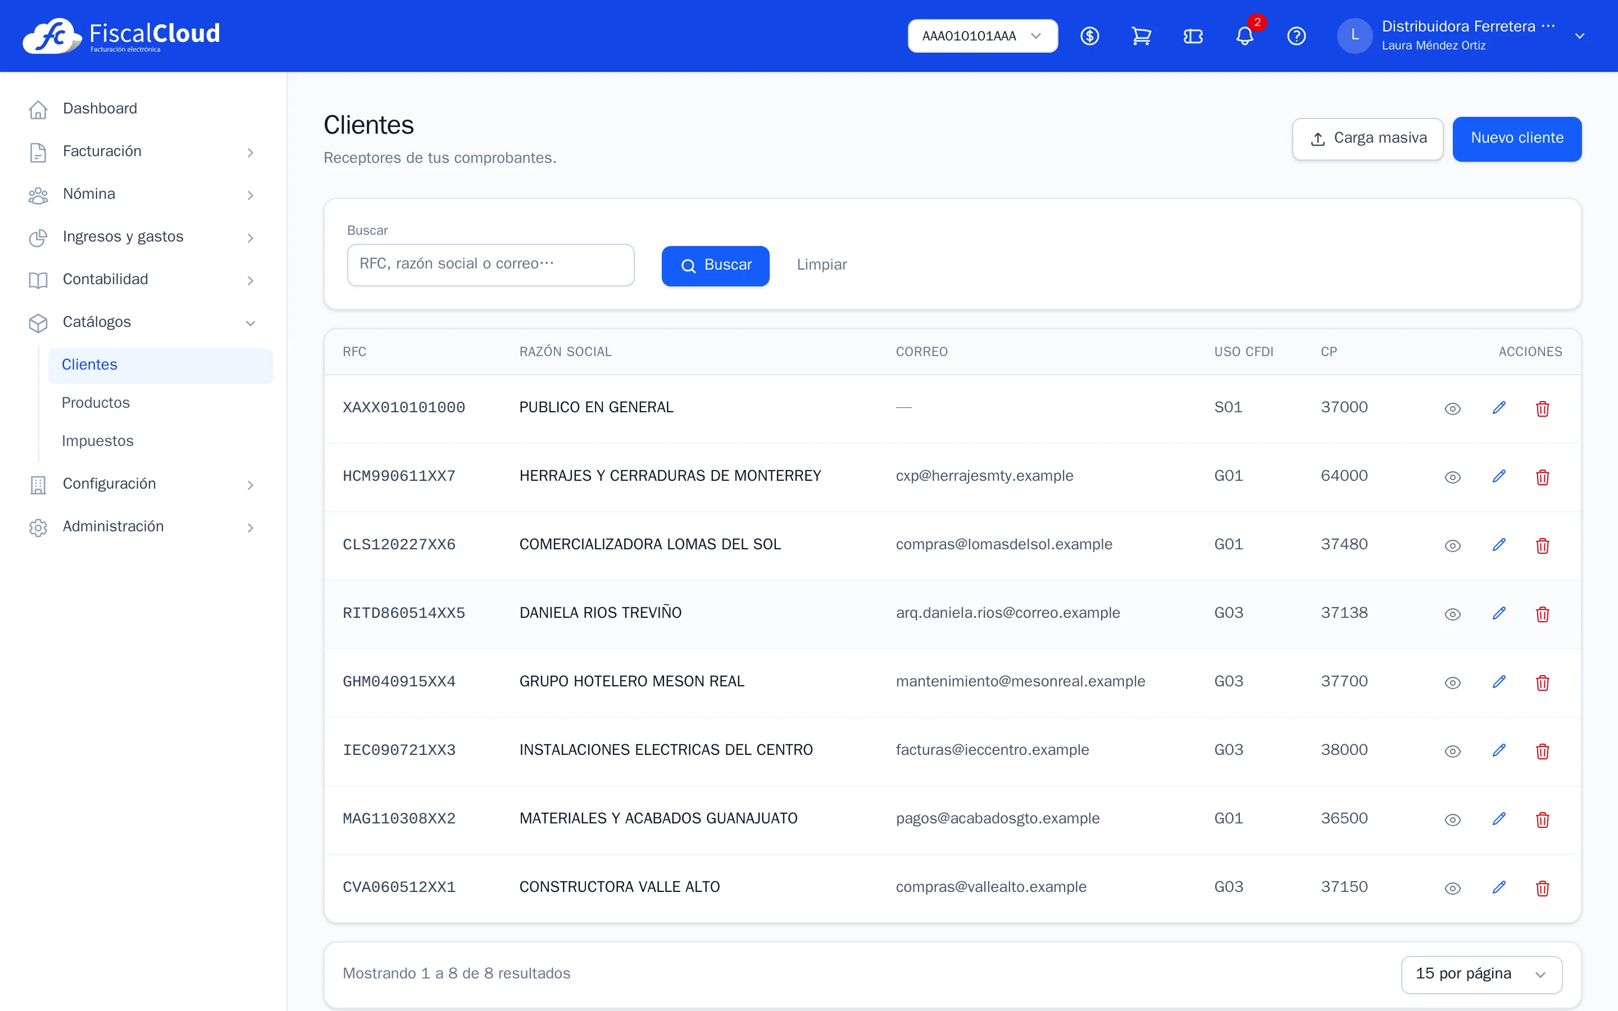Screen dimensions: 1618x1011
Task: Open the shopping cart icon
Action: 1141,36
